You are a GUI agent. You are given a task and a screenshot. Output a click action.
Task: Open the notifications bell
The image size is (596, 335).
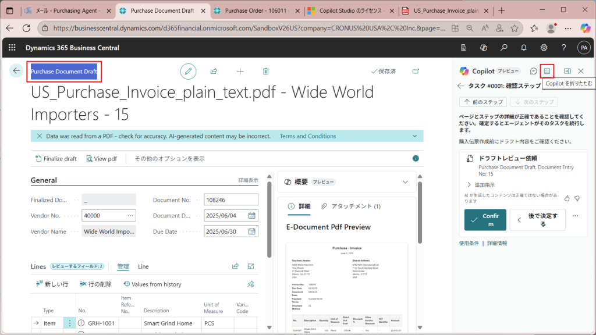(x=524, y=48)
